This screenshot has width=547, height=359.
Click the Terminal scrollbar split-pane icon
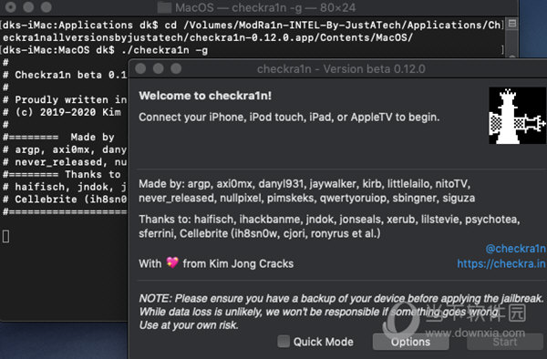tap(512, 24)
